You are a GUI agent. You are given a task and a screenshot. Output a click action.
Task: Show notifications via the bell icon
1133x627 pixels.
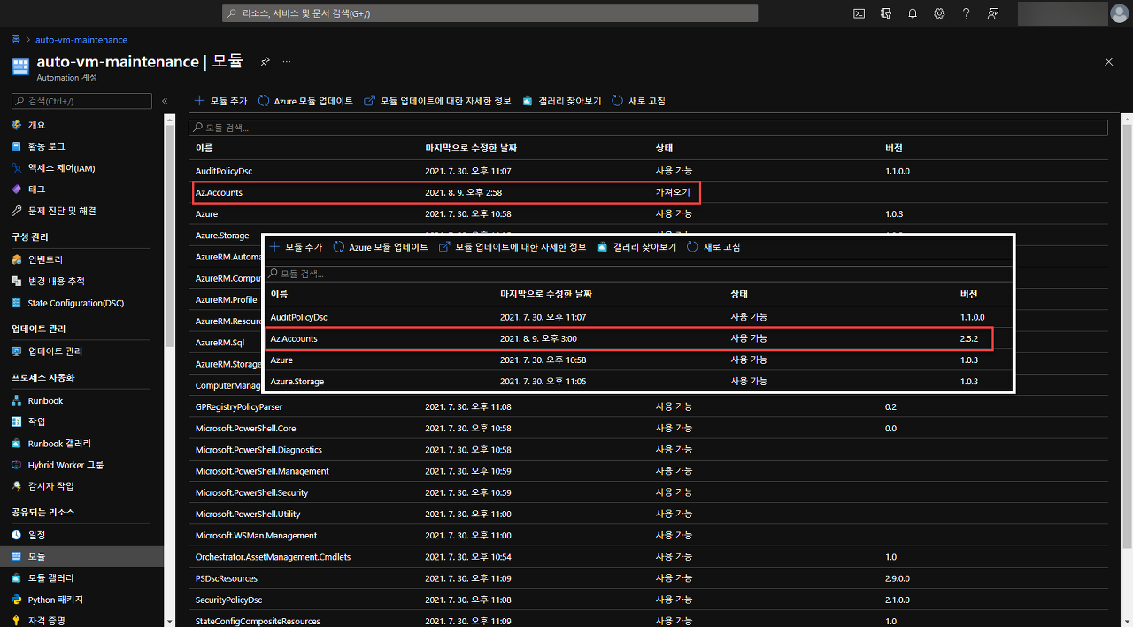tap(913, 13)
